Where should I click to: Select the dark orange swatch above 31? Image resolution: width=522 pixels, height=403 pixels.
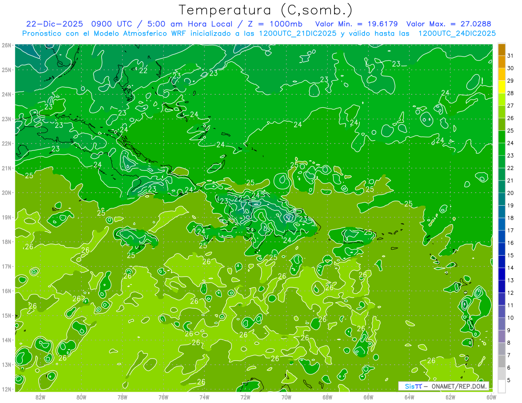coord(502,50)
